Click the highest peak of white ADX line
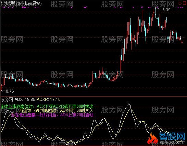The width and height of the screenshot is (187, 146). pyautogui.click(x=129, y=104)
